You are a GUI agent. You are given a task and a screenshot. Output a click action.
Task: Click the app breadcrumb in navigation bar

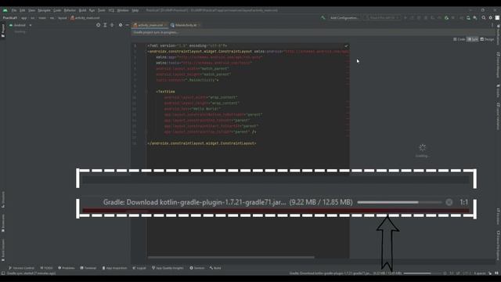coord(24,18)
